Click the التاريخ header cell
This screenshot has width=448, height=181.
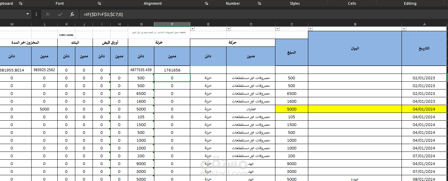tap(424, 48)
